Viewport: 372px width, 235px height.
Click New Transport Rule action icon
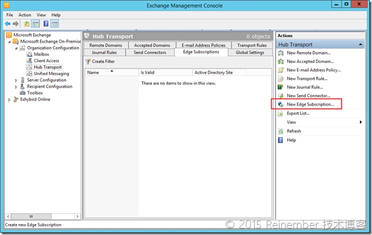click(x=281, y=79)
